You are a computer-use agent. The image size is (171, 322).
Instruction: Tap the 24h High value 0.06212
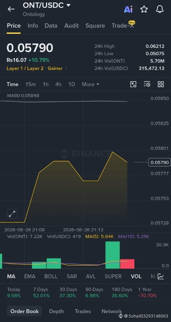pos(155,46)
